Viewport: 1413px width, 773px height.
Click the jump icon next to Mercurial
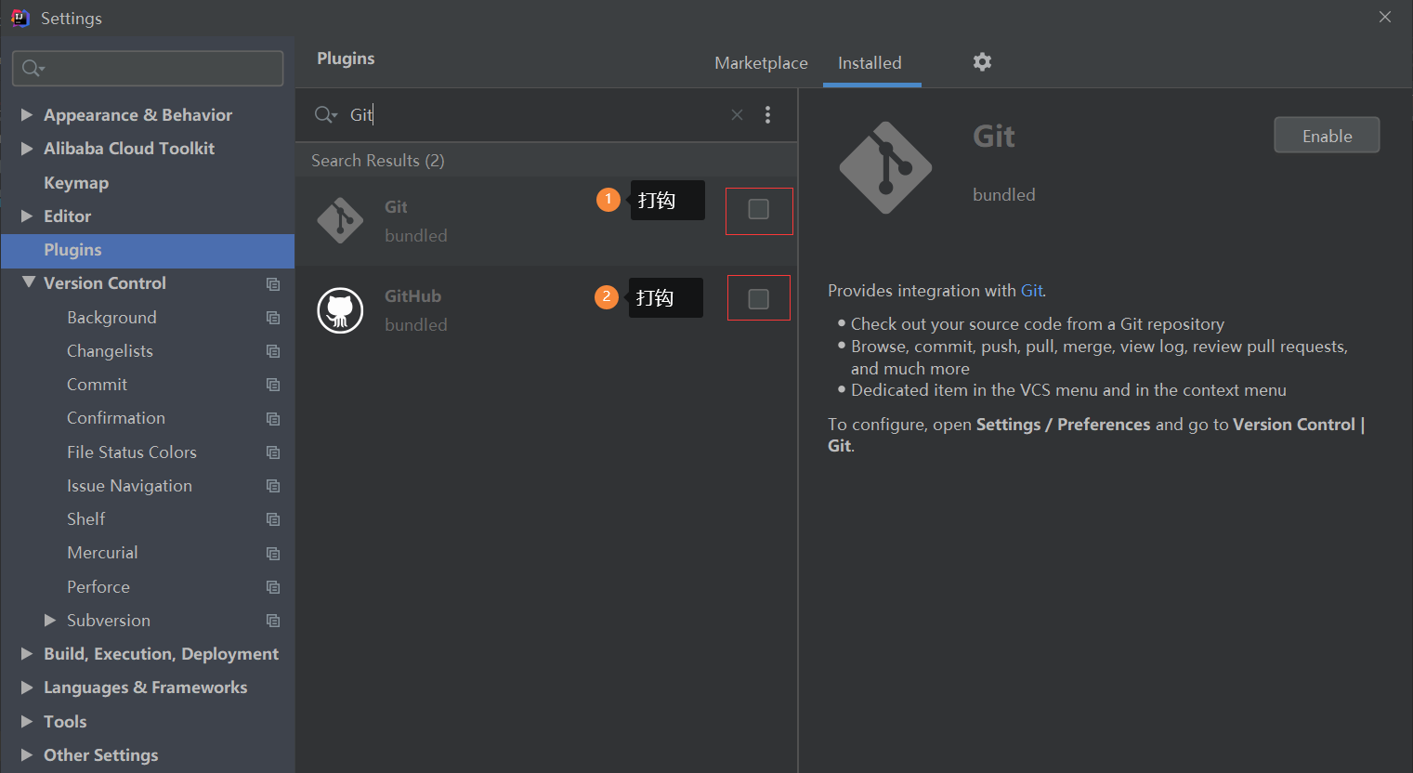[x=272, y=552]
